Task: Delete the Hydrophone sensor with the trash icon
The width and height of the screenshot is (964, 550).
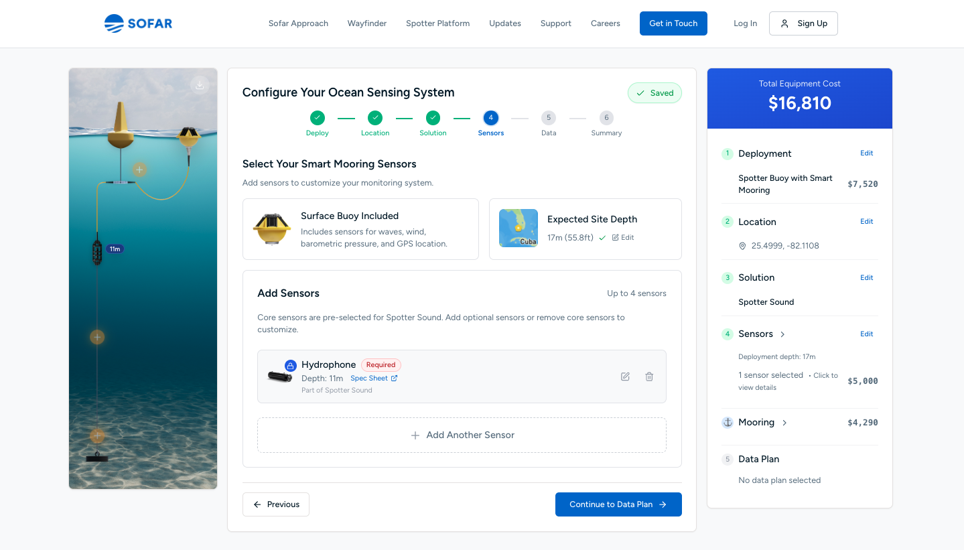Action: click(649, 376)
